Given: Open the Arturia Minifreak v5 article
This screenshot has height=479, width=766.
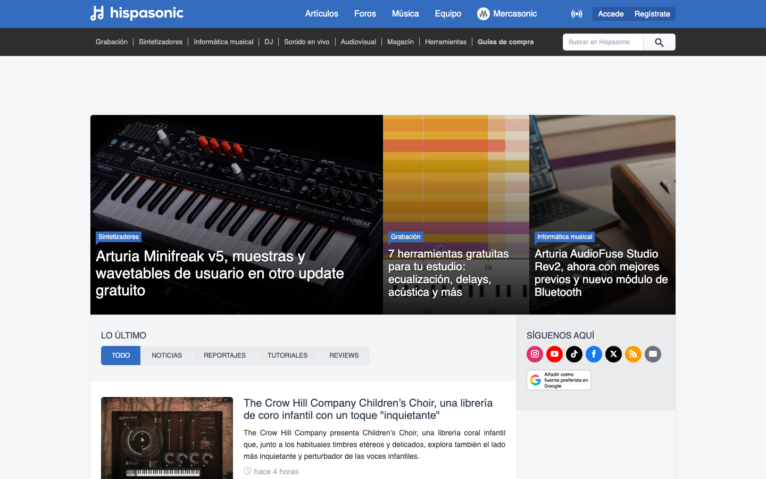Looking at the screenshot, I should point(220,274).
